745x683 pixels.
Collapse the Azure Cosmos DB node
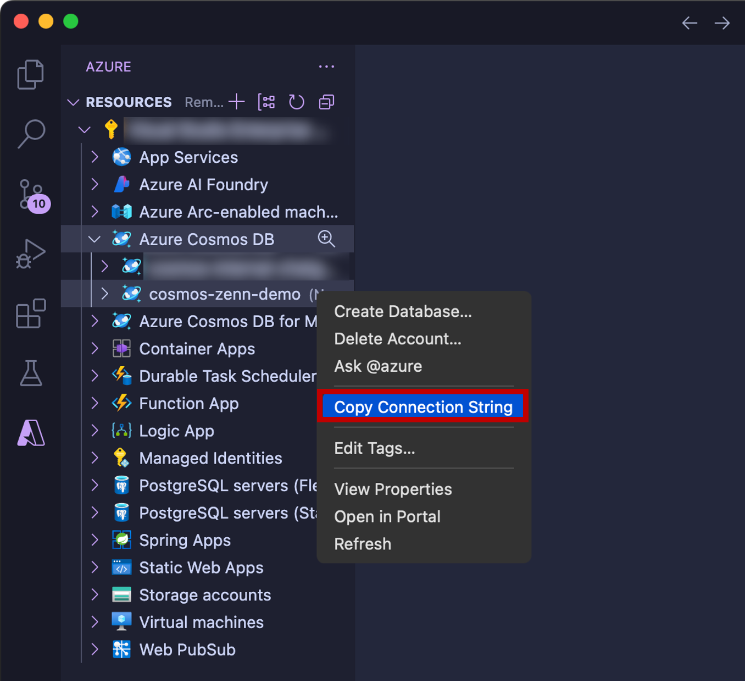(x=94, y=239)
